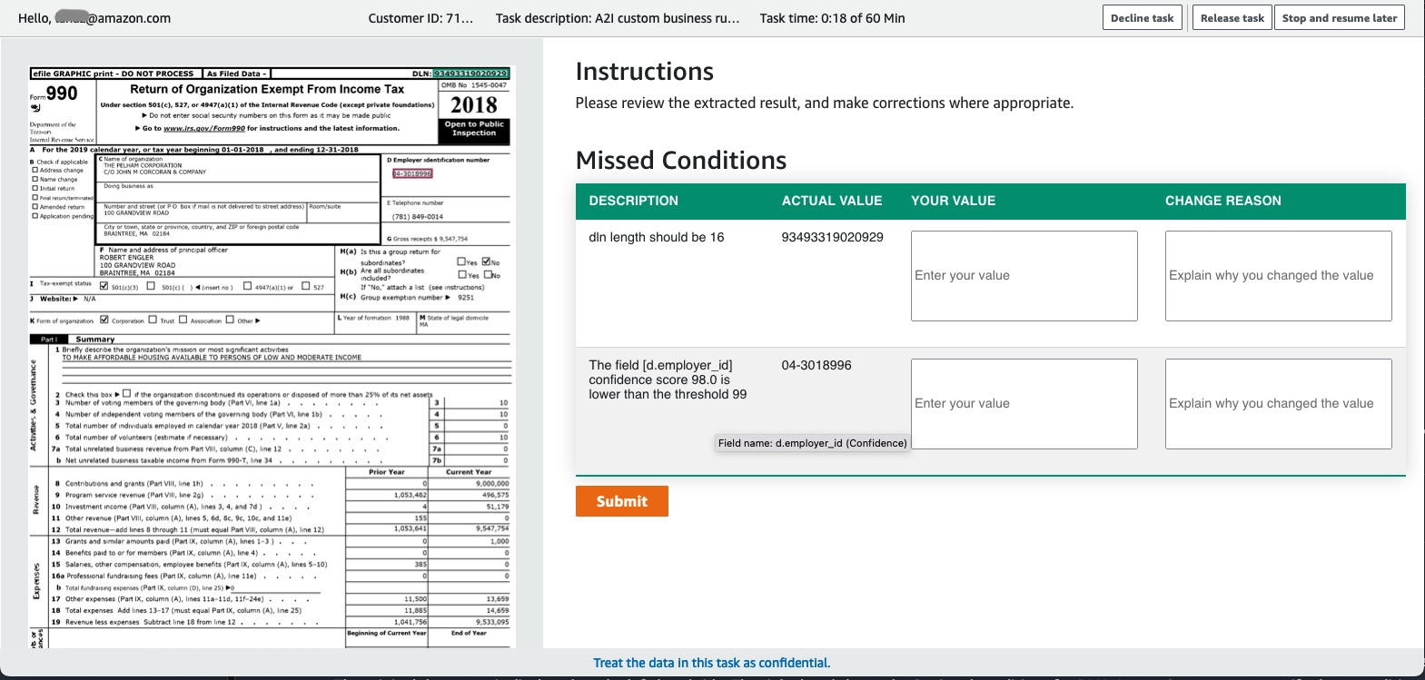Click the Decline task button
The height and width of the screenshot is (680, 1425).
1143,18
